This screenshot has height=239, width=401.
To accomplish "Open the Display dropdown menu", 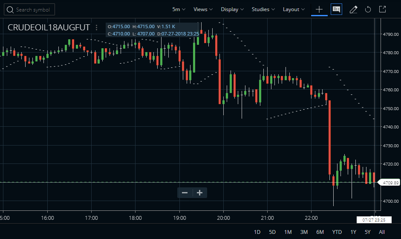I will coord(232,9).
